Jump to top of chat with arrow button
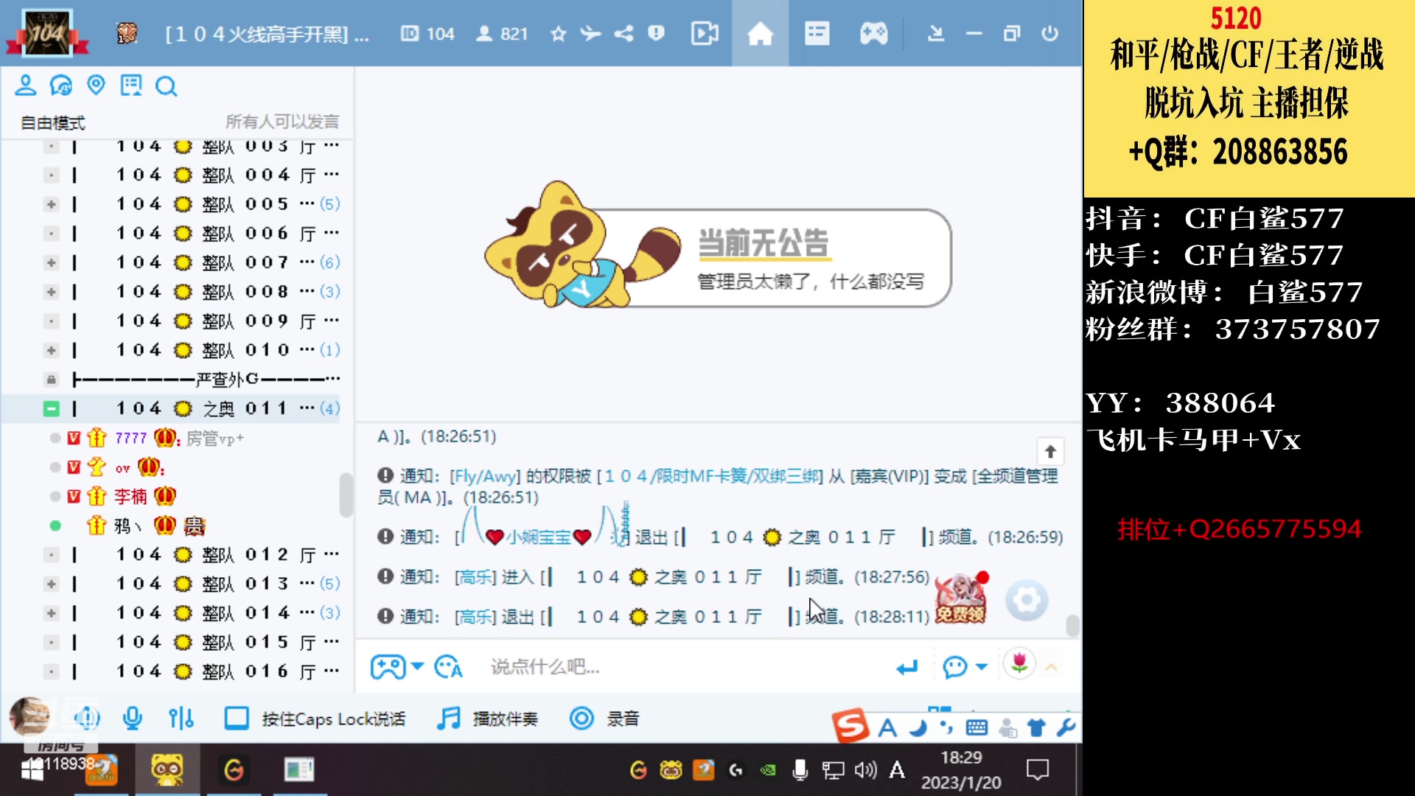Image resolution: width=1415 pixels, height=796 pixels. (x=1050, y=451)
